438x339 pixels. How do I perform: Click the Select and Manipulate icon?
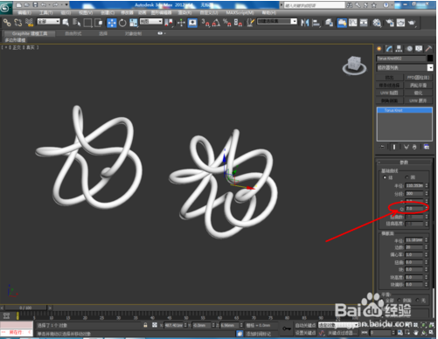pyautogui.click(x=181, y=23)
